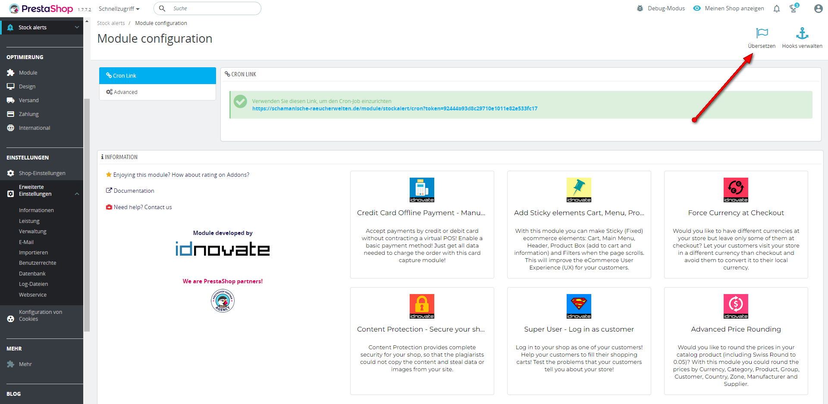Click the Super User module icon
This screenshot has width=828, height=404.
pos(579,306)
